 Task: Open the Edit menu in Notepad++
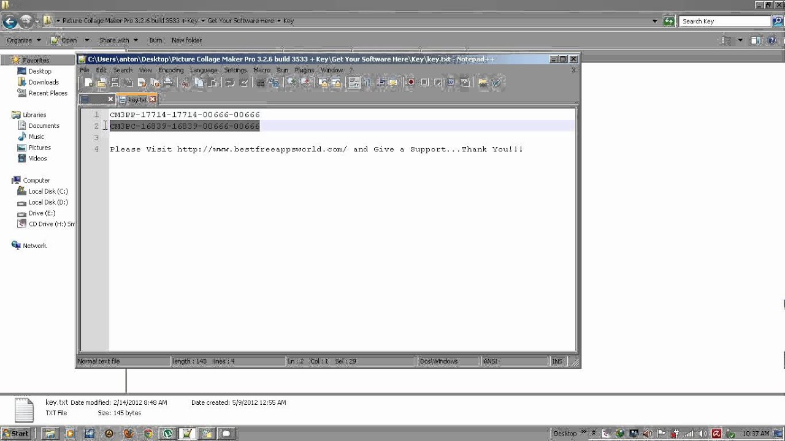101,70
